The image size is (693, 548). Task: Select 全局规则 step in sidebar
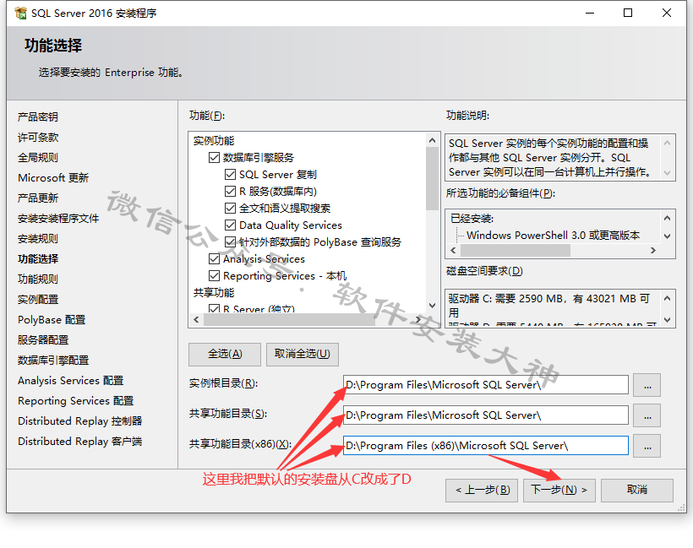click(38, 158)
